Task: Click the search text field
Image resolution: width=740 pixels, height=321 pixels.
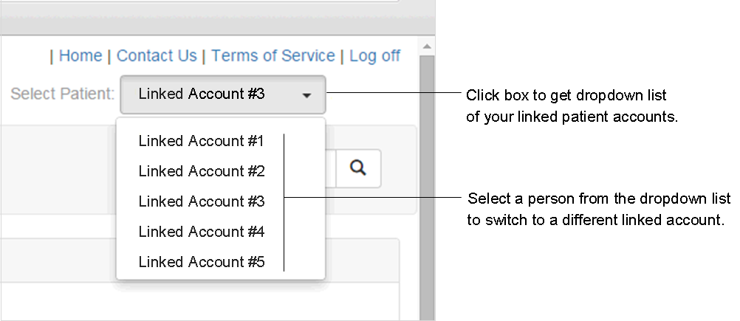Action: tap(330, 168)
